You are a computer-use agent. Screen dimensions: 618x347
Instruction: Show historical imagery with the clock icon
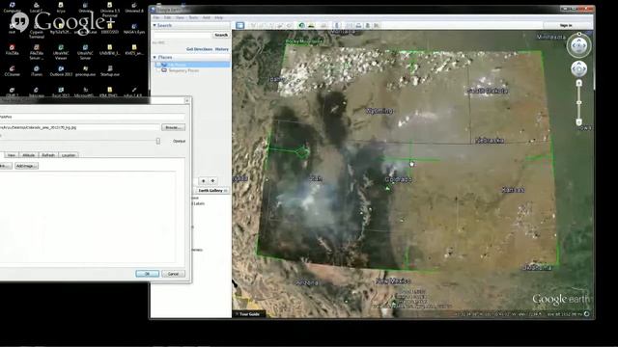pyautogui.click(x=301, y=25)
